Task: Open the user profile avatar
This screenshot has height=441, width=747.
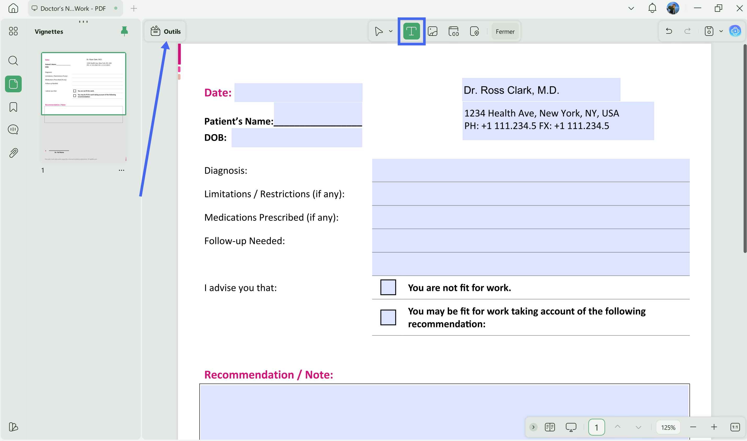Action: [x=673, y=8]
